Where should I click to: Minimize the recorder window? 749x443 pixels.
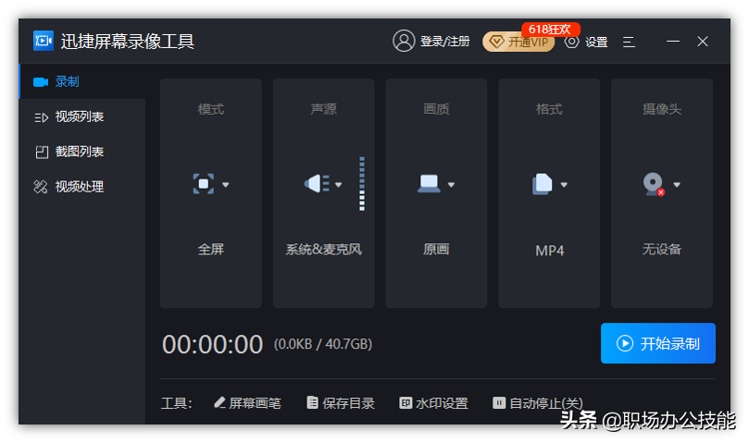tap(673, 42)
